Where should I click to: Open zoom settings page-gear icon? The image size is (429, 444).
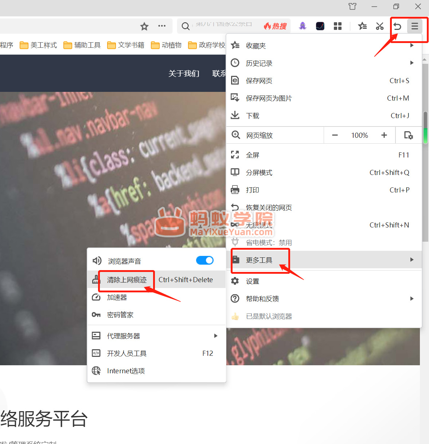pyautogui.click(x=409, y=135)
